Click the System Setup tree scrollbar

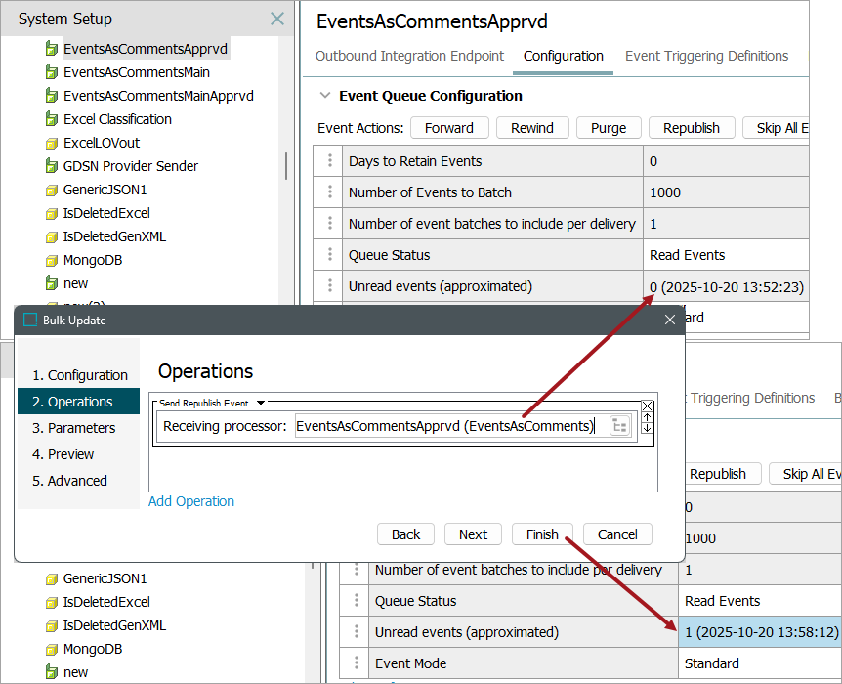pos(286,165)
